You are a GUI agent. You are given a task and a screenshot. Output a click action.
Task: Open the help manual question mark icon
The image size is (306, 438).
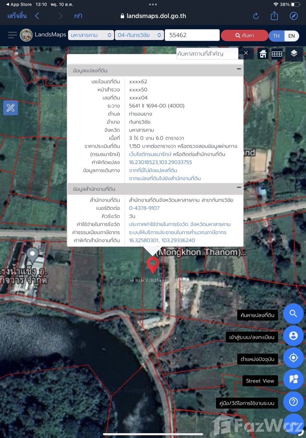click(293, 402)
